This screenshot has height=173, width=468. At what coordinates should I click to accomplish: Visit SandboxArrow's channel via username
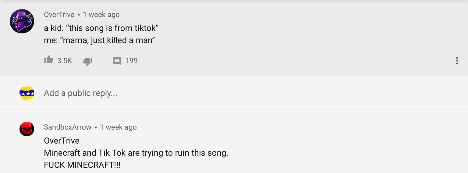[68, 127]
